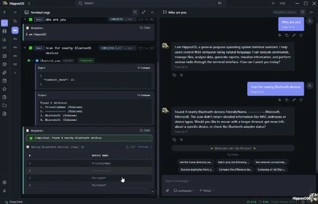Open the film strip media sidebar icon
This screenshot has height=204, width=318.
(4, 31)
